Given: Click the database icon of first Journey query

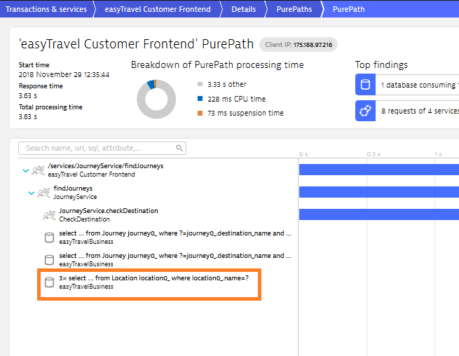Looking at the screenshot, I should point(49,237).
